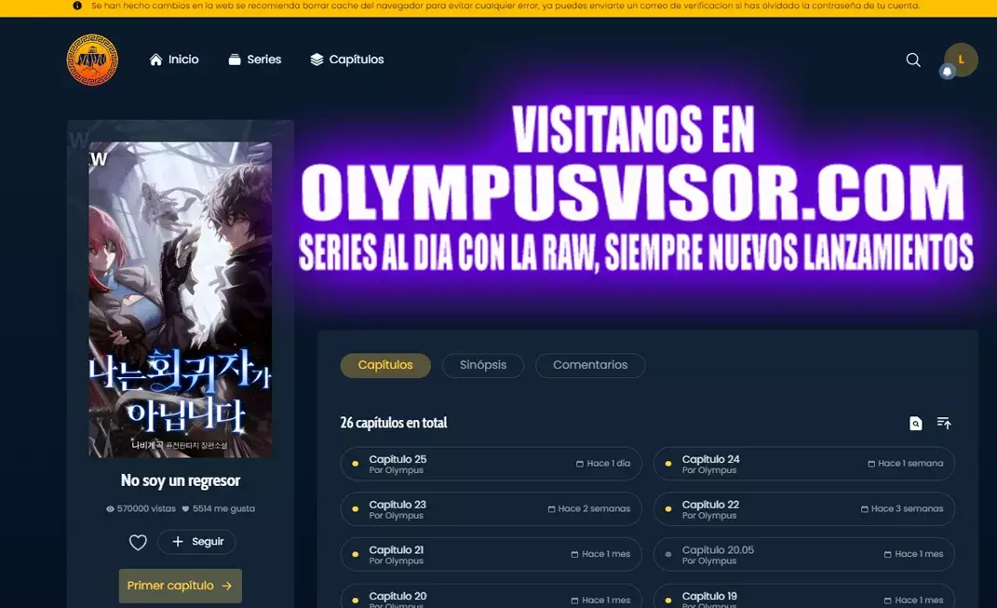
Task: Open Capítulo 25
Action: (x=491, y=464)
